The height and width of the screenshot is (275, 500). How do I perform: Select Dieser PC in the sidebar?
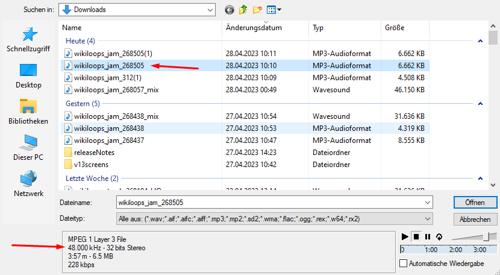click(28, 148)
